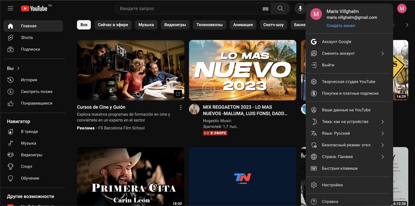Click the Создать канал link
415x206 pixels.
(x=341, y=26)
